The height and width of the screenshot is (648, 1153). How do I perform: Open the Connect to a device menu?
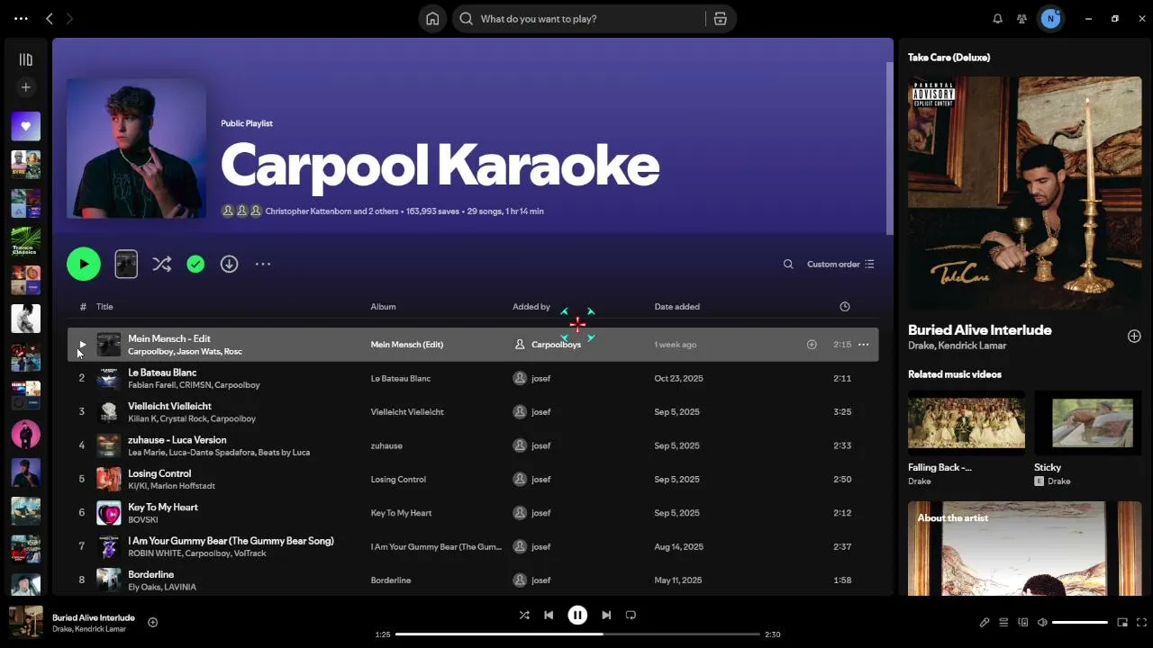pos(1023,622)
